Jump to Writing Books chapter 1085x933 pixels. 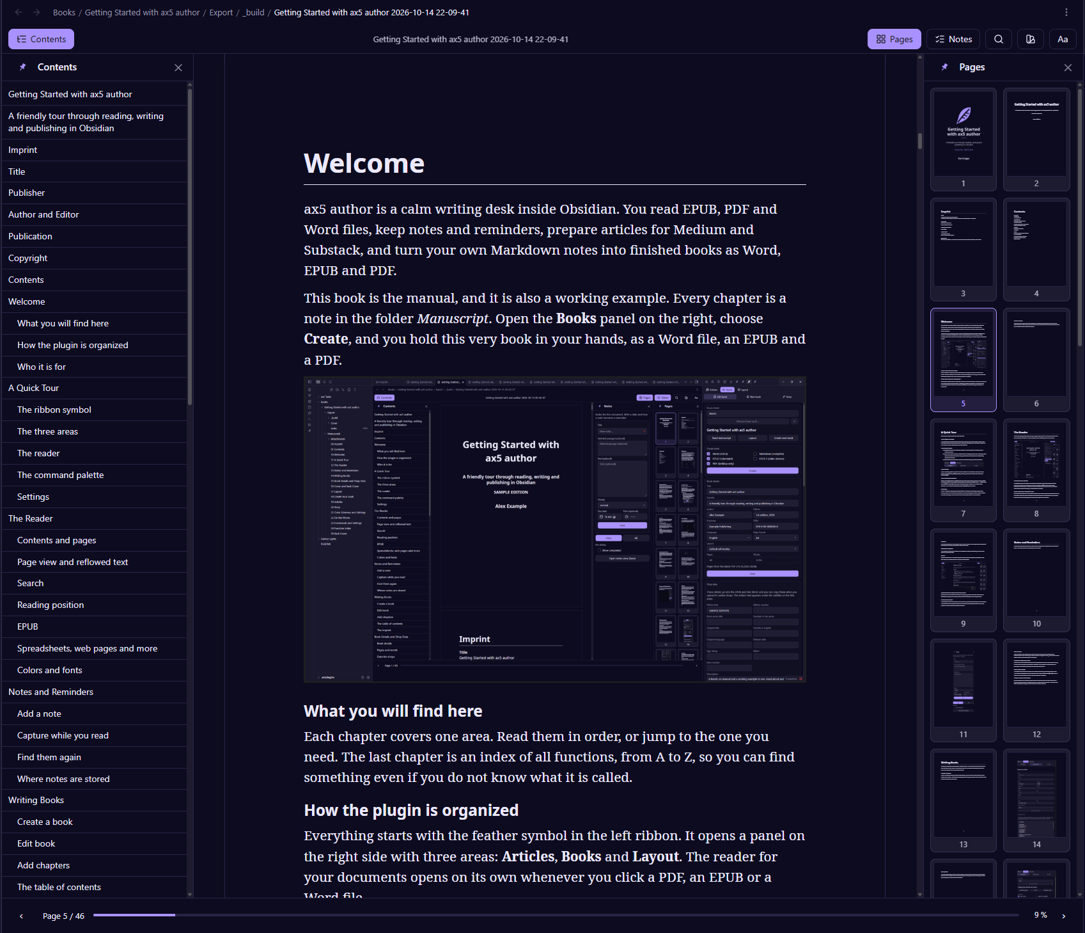[x=95, y=800]
